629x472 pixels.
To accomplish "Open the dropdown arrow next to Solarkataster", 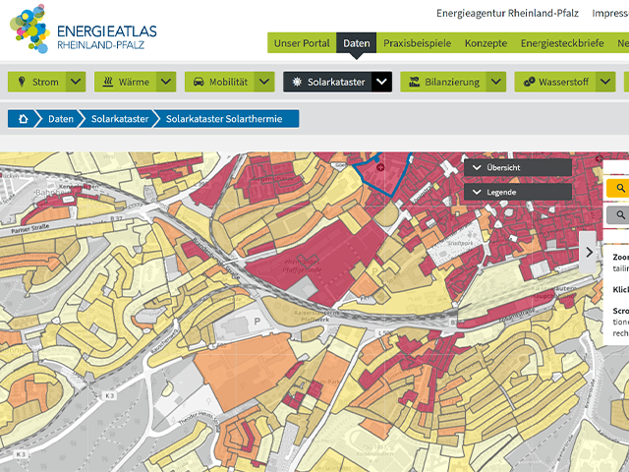I will pos(382,82).
